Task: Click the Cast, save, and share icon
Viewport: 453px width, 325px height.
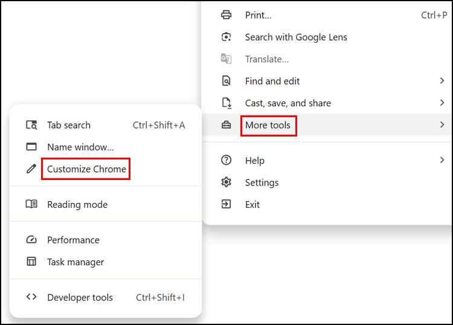Action: pos(226,103)
